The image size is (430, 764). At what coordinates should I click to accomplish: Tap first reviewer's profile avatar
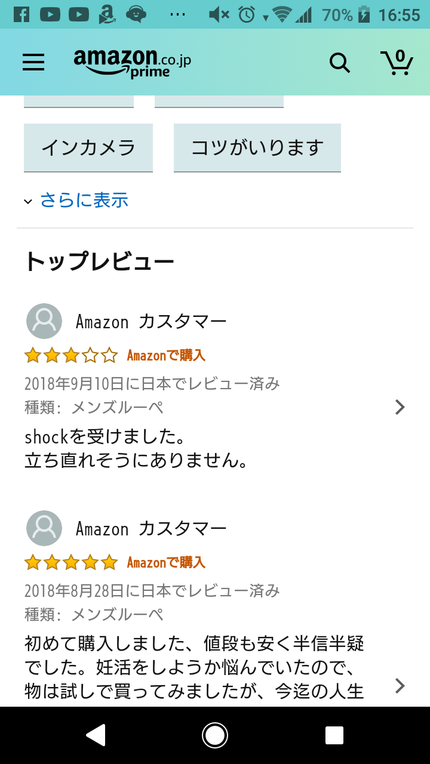pyautogui.click(x=44, y=321)
